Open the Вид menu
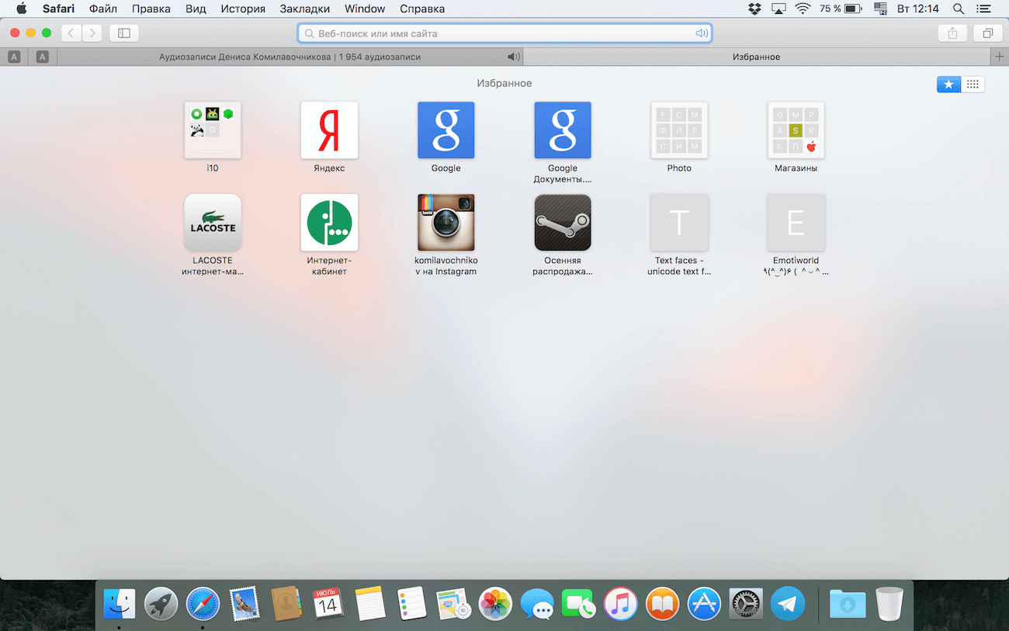The width and height of the screenshot is (1009, 631). point(196,9)
